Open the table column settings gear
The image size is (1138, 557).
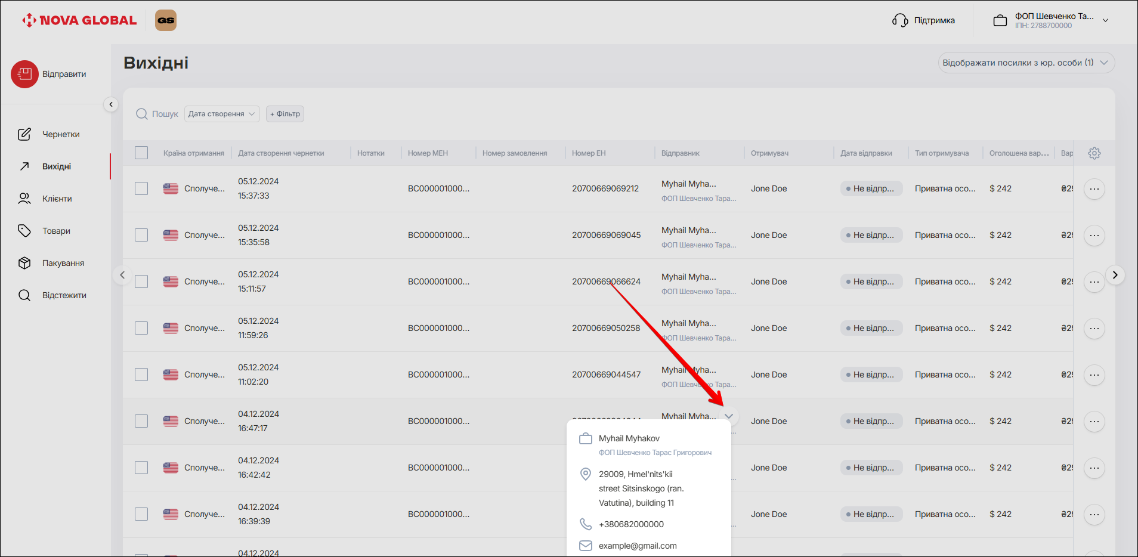[1094, 153]
